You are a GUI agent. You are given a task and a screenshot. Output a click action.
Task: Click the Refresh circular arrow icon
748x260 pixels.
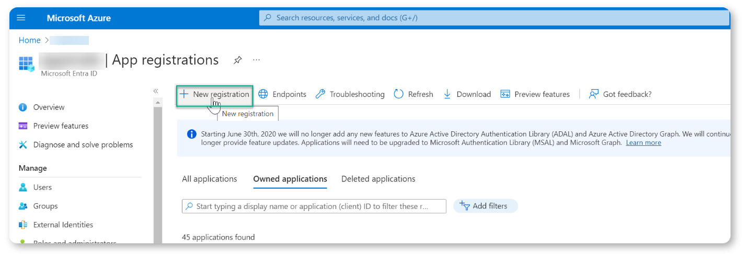(x=399, y=94)
